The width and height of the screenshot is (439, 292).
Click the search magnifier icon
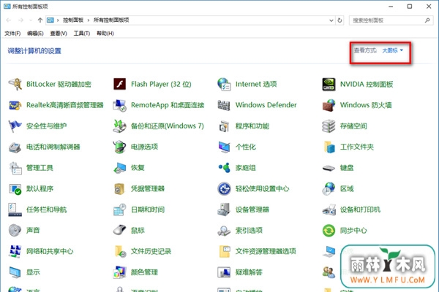[x=427, y=20]
